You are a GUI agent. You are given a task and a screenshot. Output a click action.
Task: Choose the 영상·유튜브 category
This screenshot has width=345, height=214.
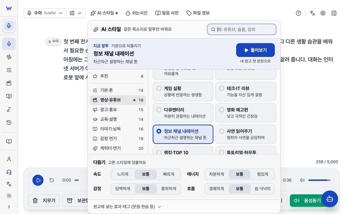[x=118, y=100]
